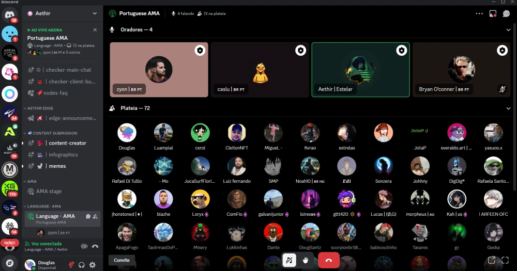Viewport: 517px width, 271px height.
Task: Enter fullscreen with the expand icon
Action: 505,260
